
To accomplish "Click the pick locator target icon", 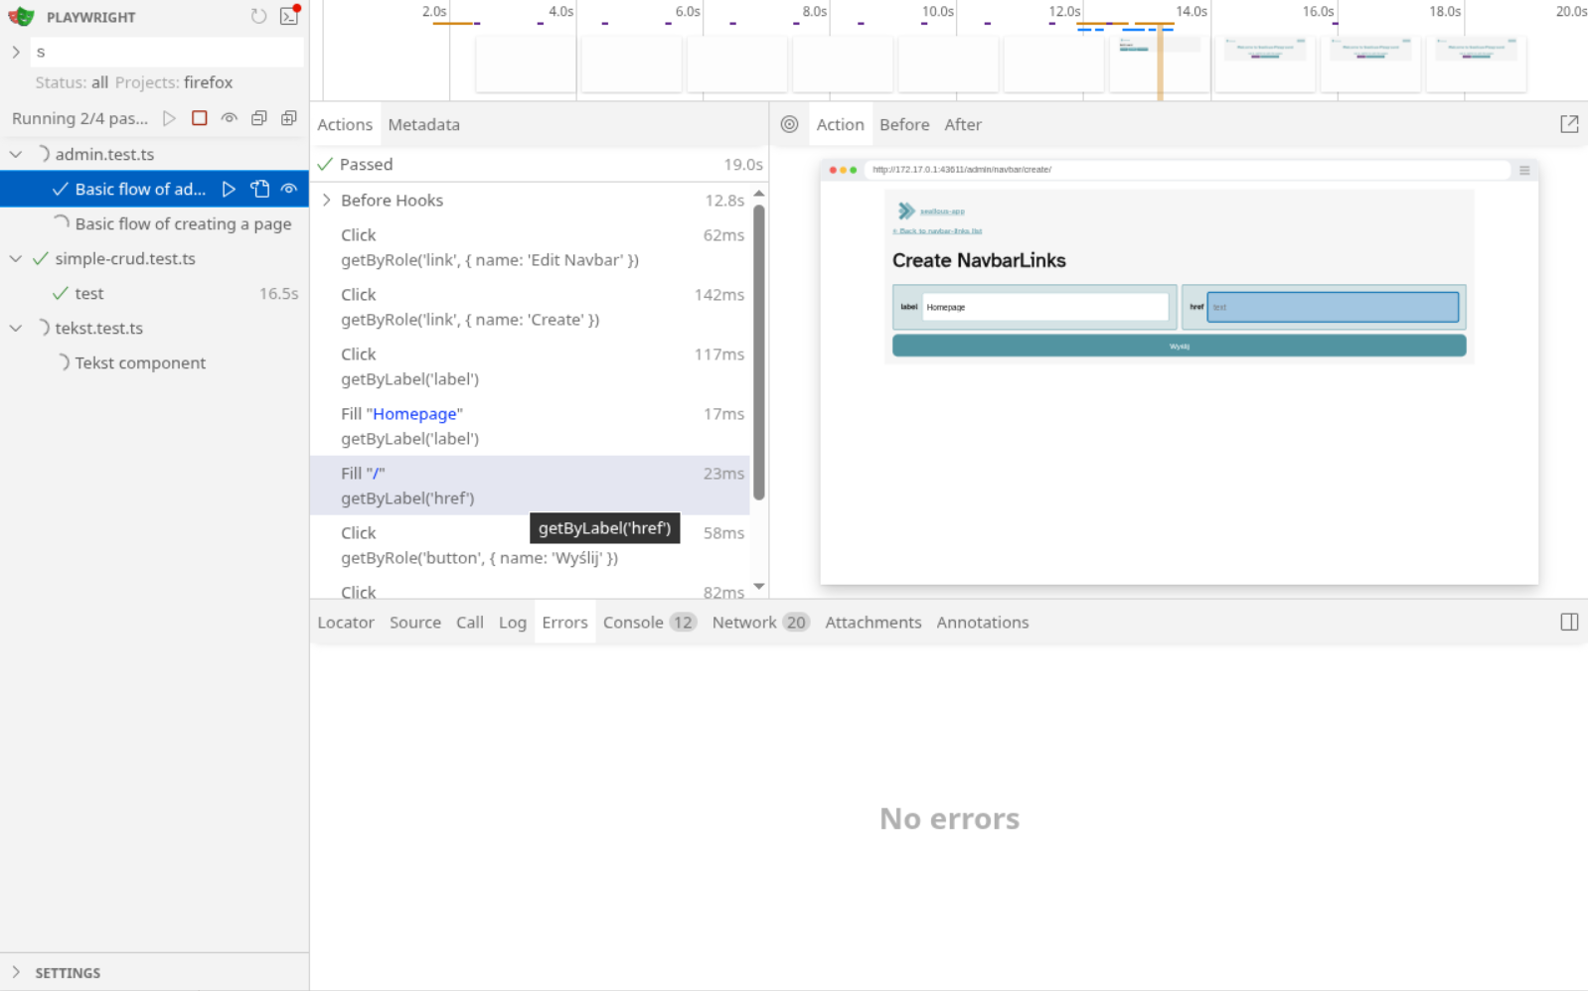I will point(789,124).
